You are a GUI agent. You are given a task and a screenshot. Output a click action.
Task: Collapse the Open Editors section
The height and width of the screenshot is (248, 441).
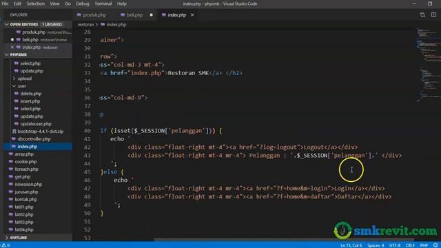(x=6, y=25)
